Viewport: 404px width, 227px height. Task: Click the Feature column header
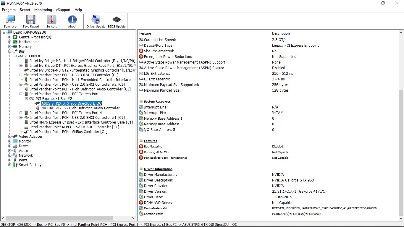tap(204, 33)
